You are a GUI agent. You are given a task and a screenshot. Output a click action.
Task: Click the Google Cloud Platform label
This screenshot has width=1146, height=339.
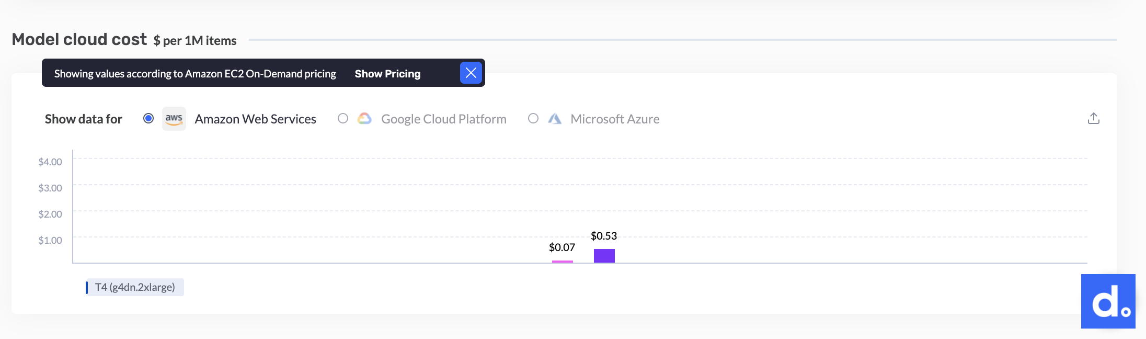pyautogui.click(x=444, y=119)
